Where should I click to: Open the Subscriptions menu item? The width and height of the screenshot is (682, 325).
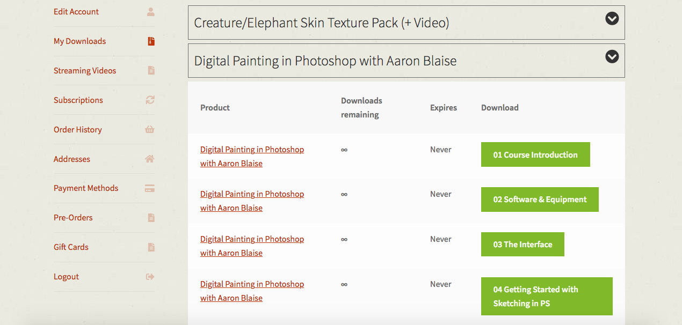point(78,100)
